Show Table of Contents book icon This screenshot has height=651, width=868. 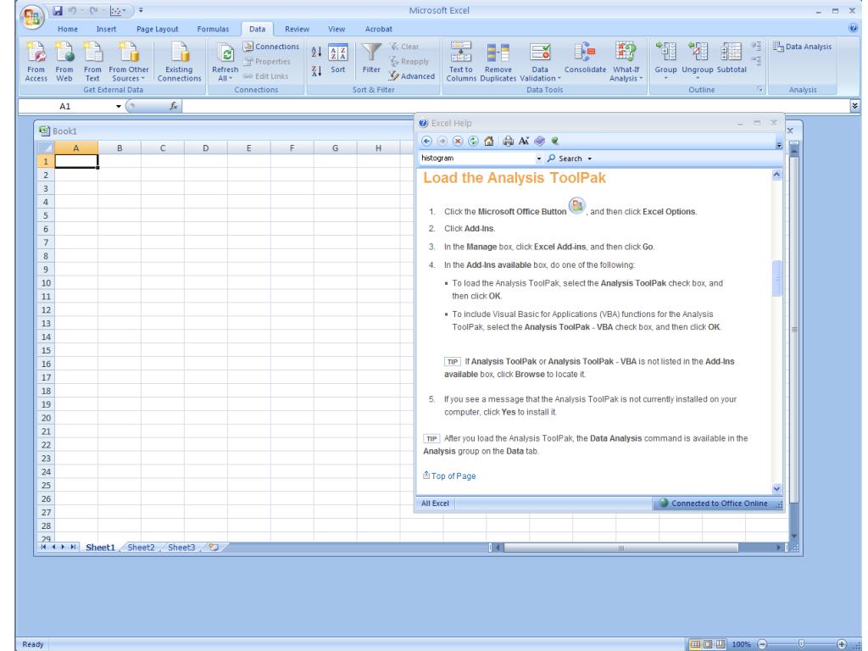pyautogui.click(x=539, y=142)
